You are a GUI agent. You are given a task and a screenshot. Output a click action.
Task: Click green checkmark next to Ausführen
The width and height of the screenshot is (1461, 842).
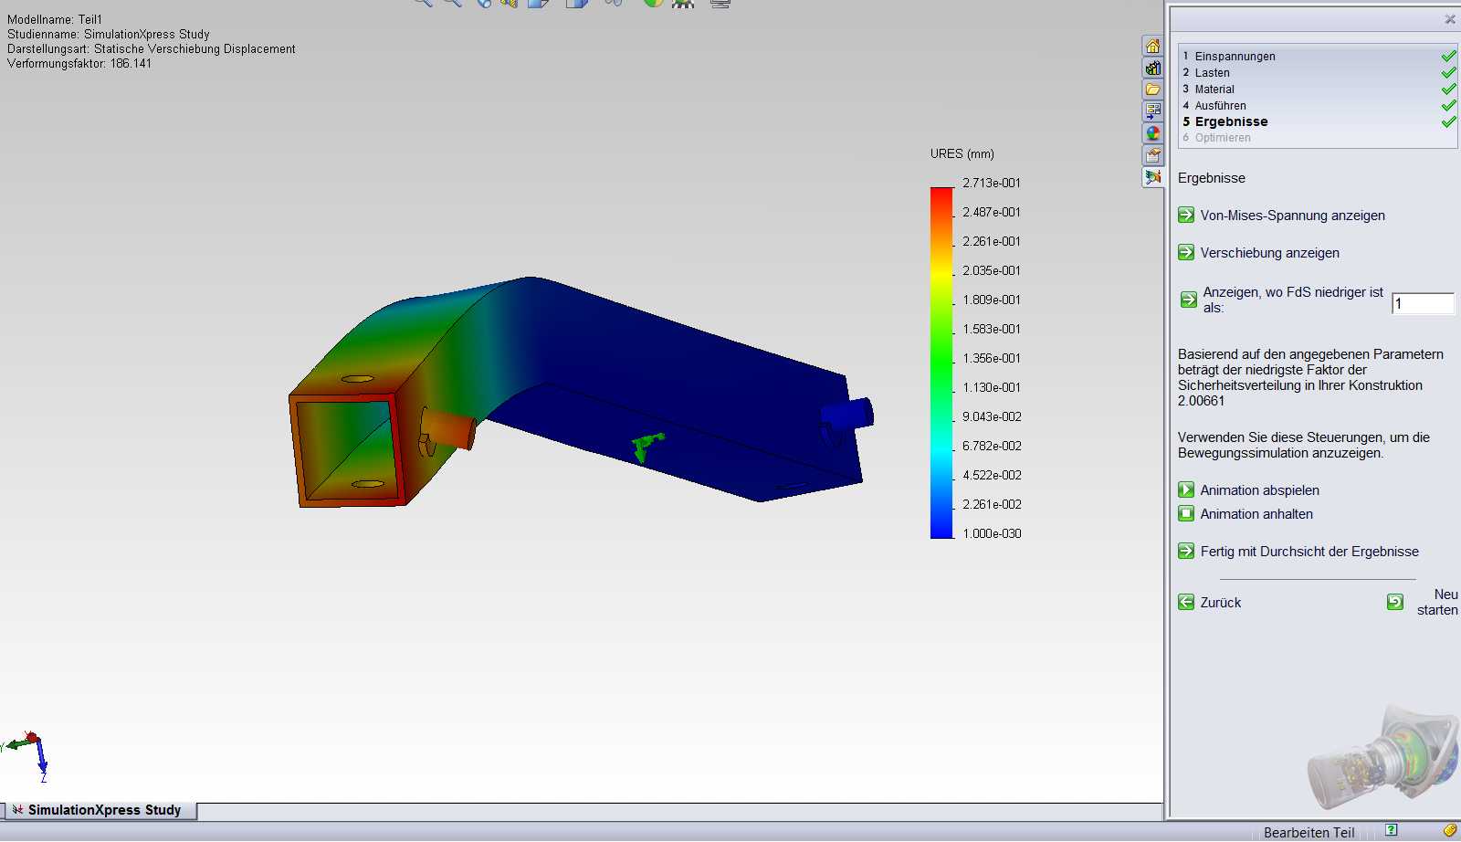(x=1448, y=105)
